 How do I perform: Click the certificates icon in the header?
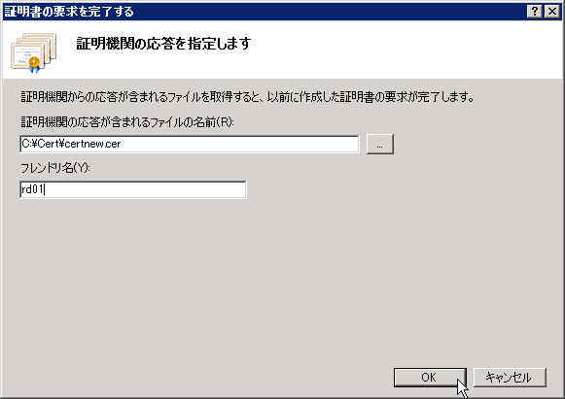[x=34, y=52]
